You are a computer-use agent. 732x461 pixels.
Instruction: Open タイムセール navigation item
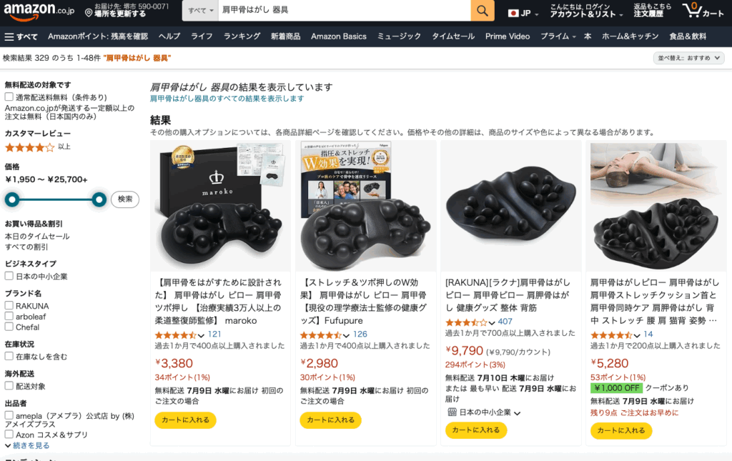[452, 36]
